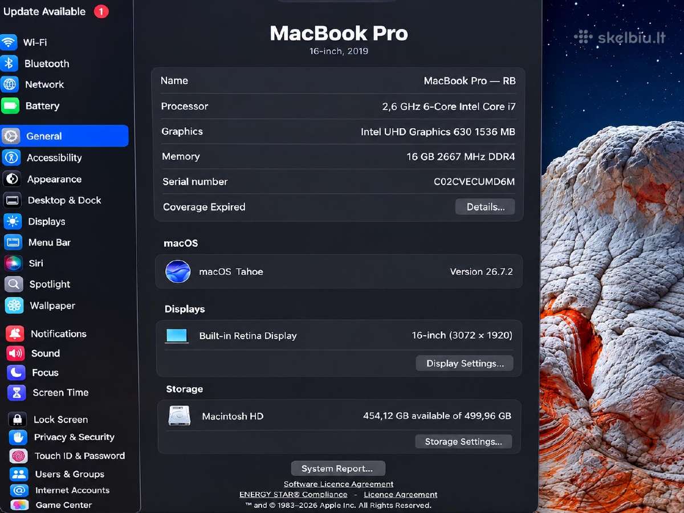Click the Lock Screen padlock icon
684x513 pixels.
tap(18, 419)
